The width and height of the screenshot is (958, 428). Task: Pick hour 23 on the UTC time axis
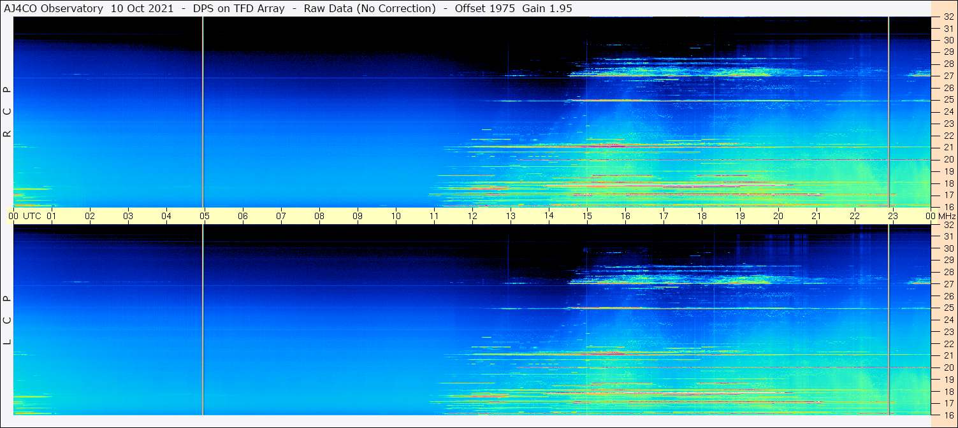coord(893,216)
